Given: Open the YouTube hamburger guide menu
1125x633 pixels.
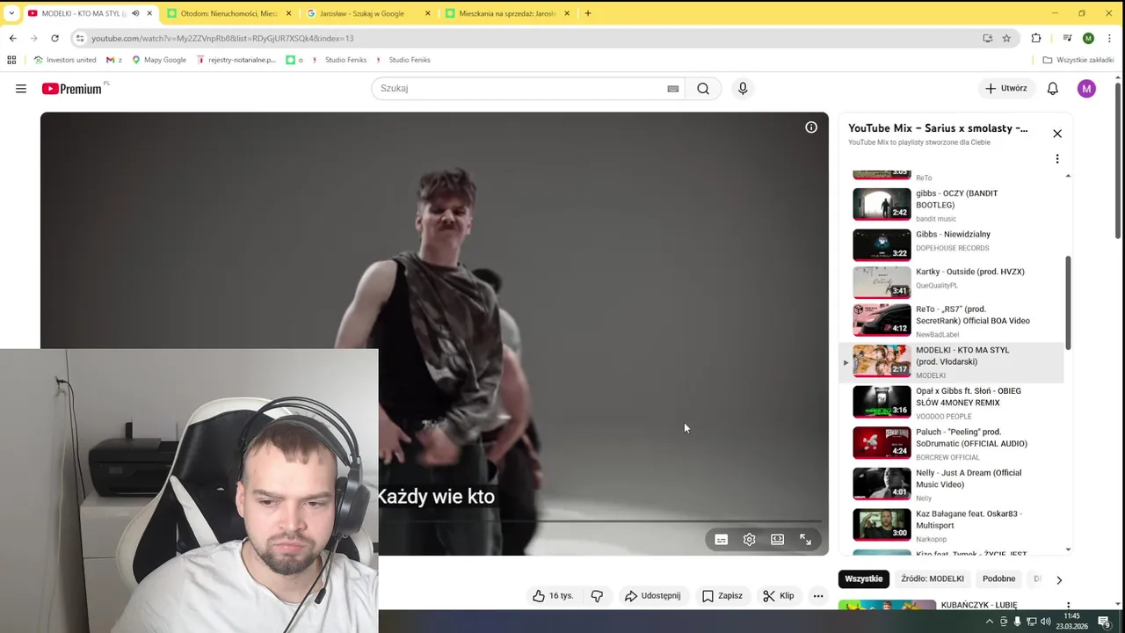Looking at the screenshot, I should click(x=21, y=89).
